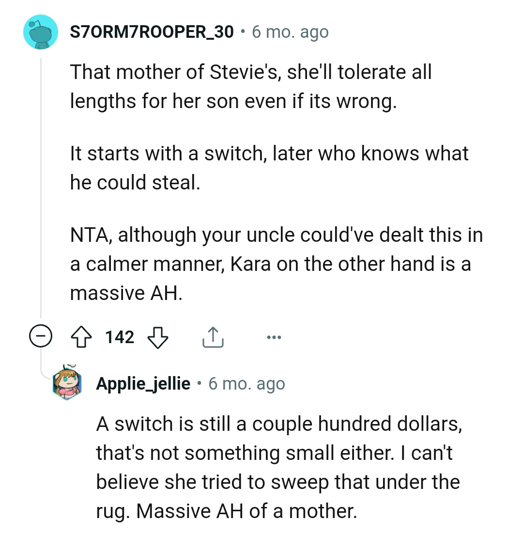Collapse the thread using the minus circle
The image size is (523, 536).
pos(40,336)
